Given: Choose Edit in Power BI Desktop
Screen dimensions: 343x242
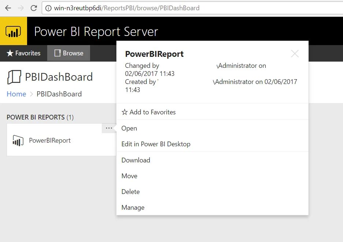Looking at the screenshot, I should [212, 144].
